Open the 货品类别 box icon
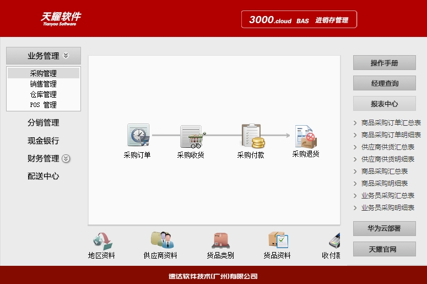Viewport: 427px width, 284px height. coord(220,240)
